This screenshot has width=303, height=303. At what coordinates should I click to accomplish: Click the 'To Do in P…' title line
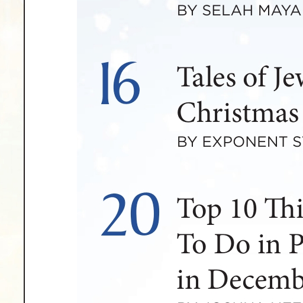click(240, 244)
